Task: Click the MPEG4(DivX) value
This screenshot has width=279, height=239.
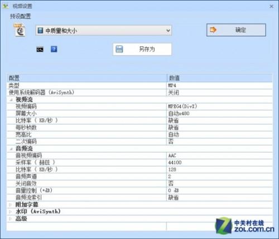Action: pos(182,107)
